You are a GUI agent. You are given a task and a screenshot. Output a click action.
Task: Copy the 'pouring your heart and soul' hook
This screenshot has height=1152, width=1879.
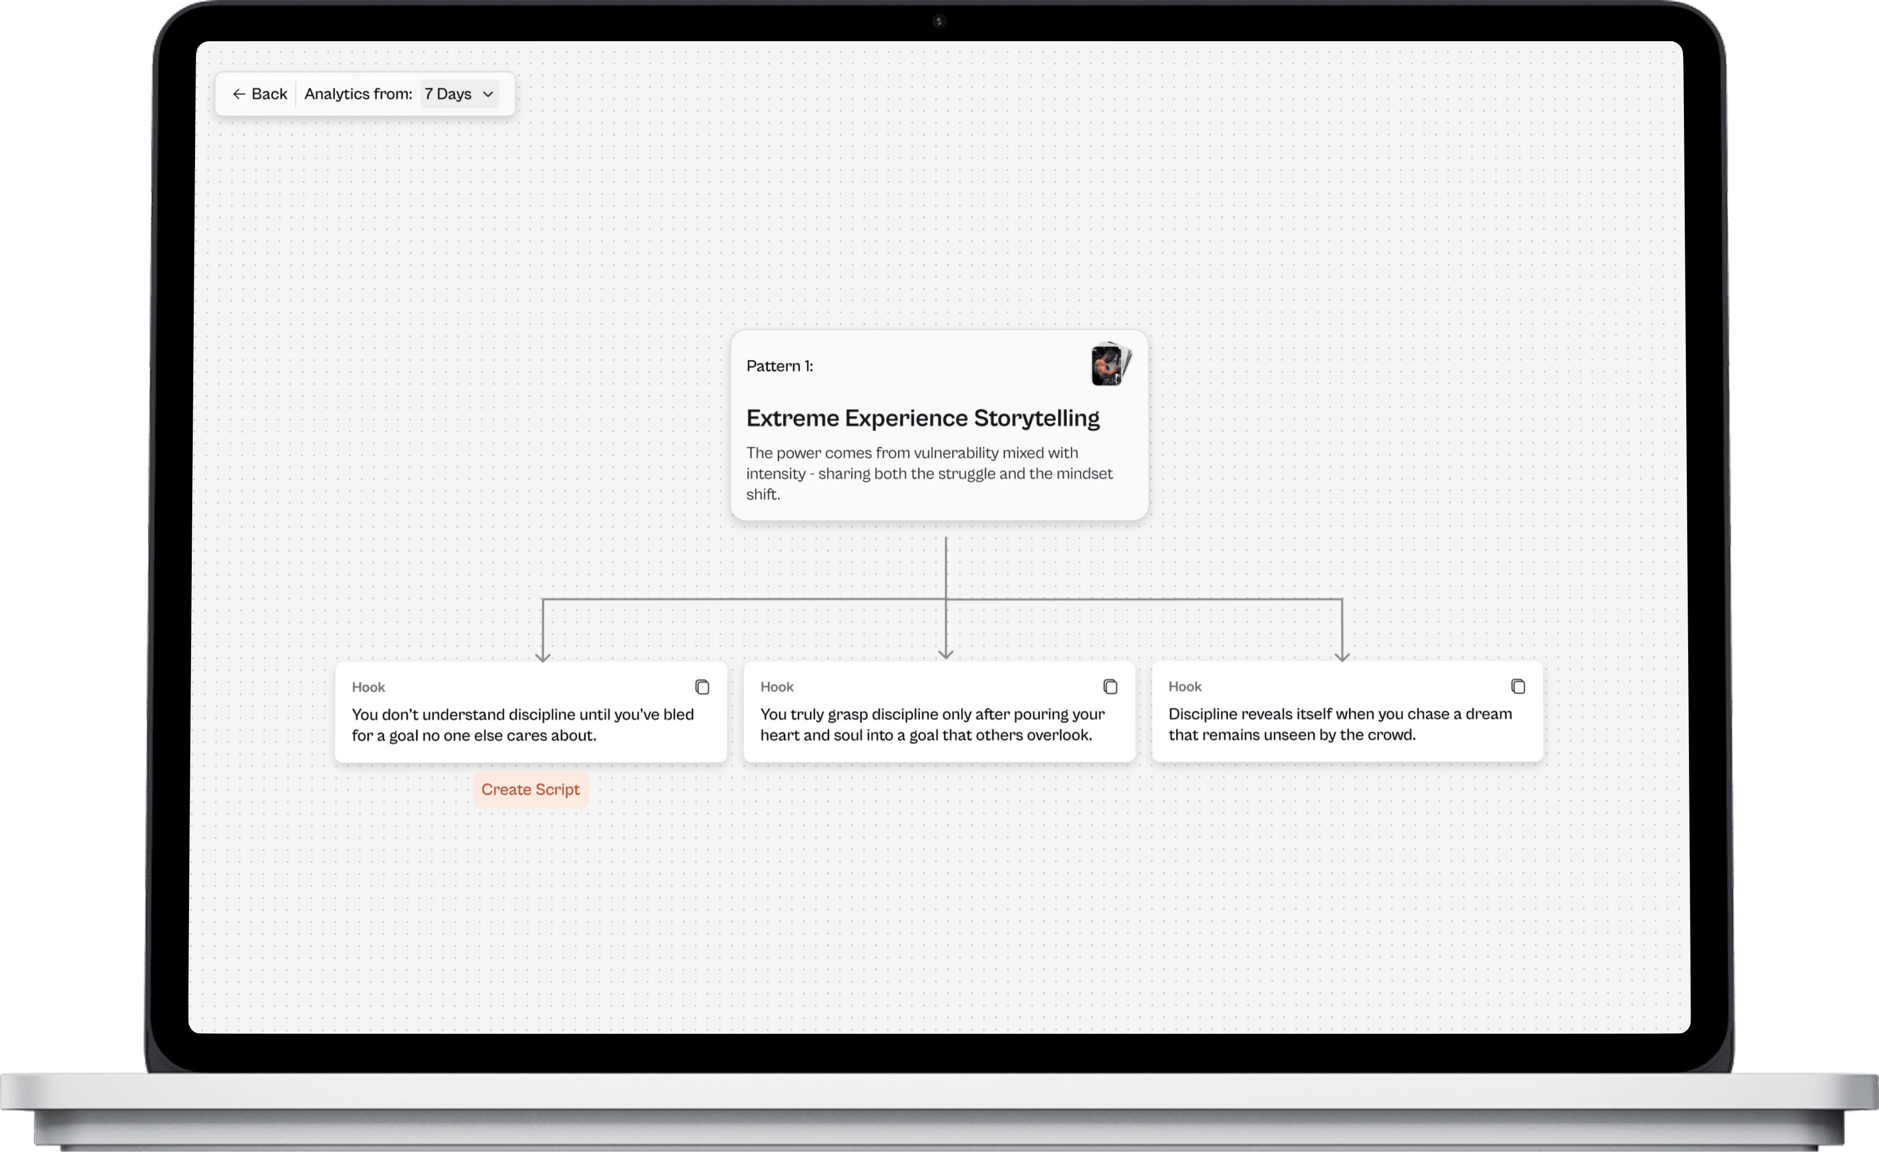point(1110,687)
